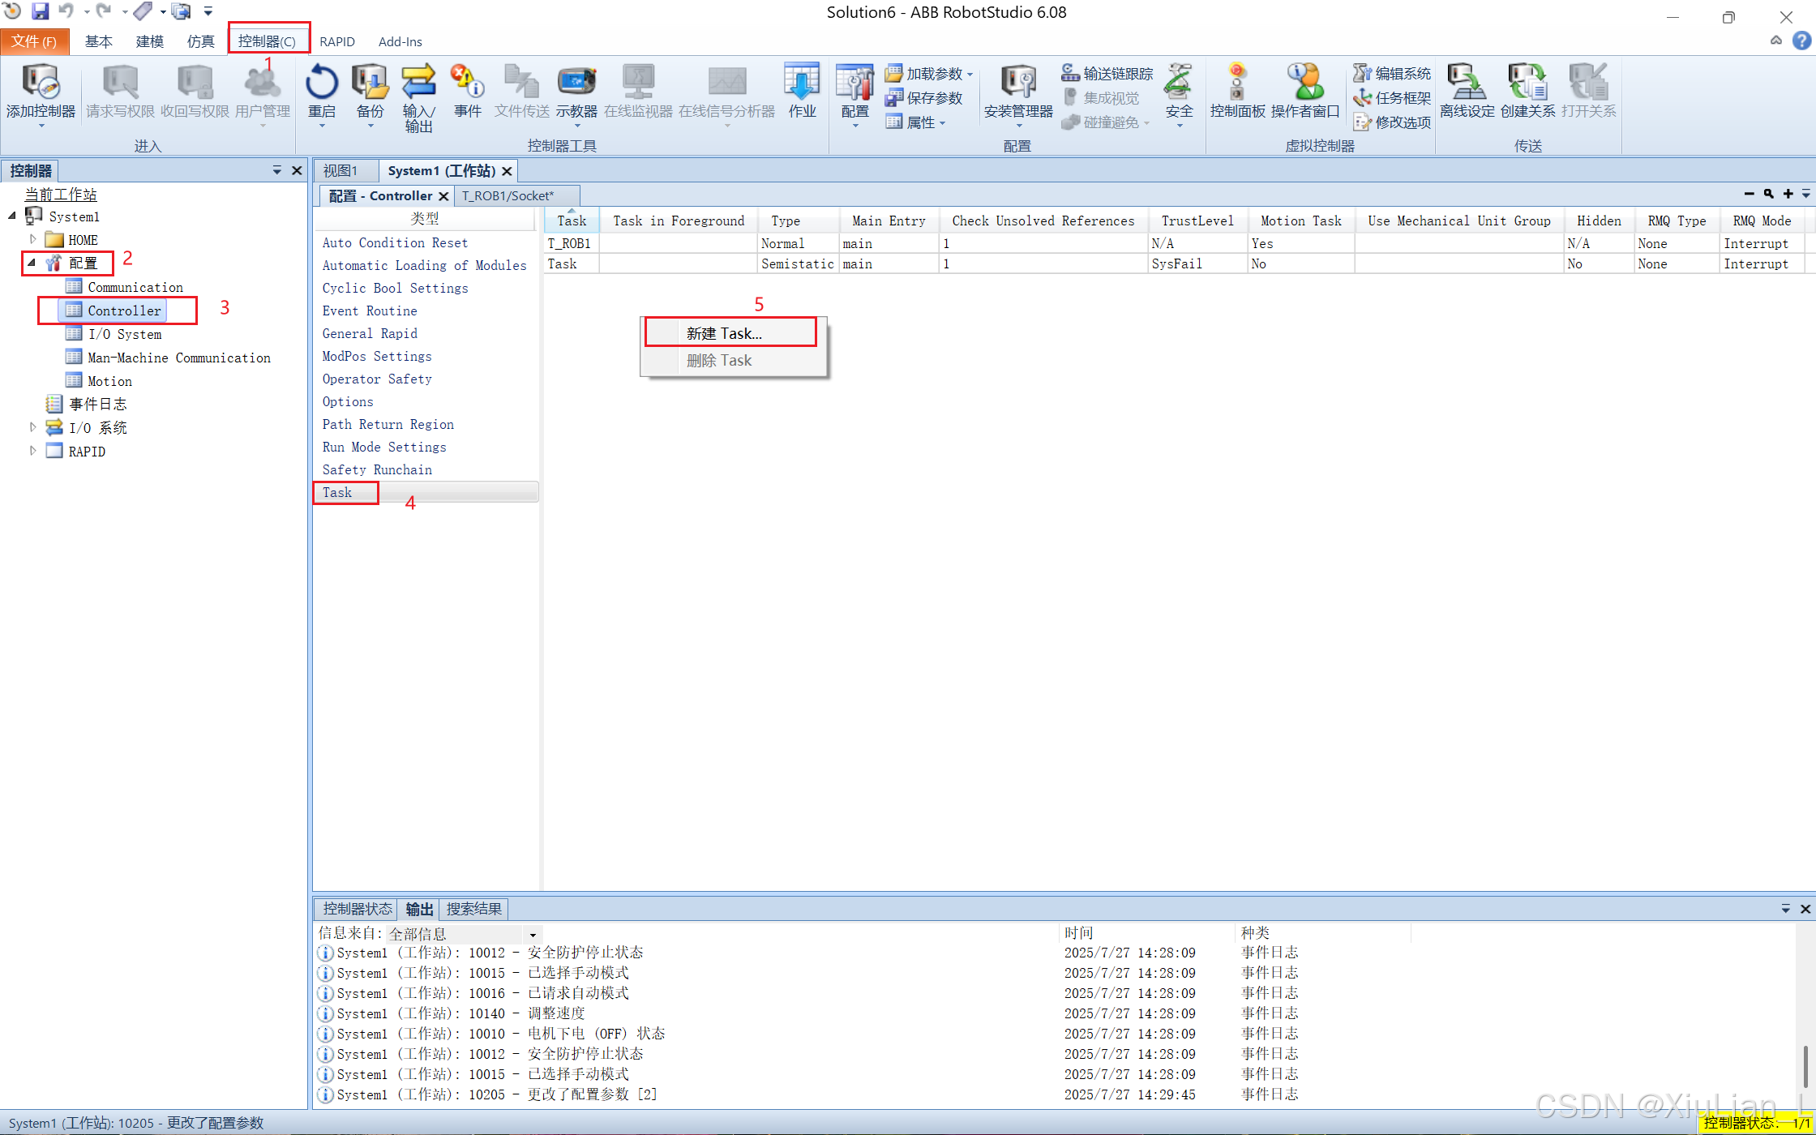
Task: Open 安装管理器 (Installation Manager)
Action: 1018,92
